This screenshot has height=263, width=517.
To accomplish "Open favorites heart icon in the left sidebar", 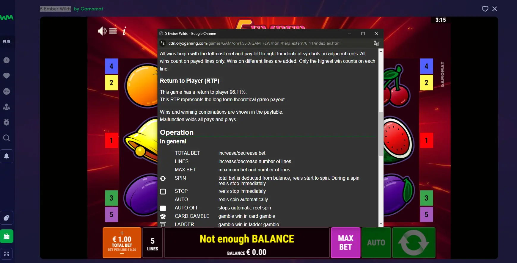I will [7, 76].
